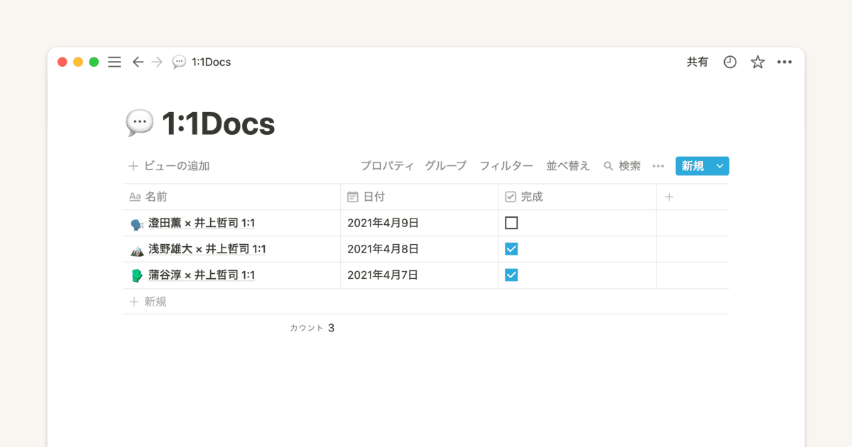
Task: Open the clock history icon in the top bar
Action: tap(729, 62)
